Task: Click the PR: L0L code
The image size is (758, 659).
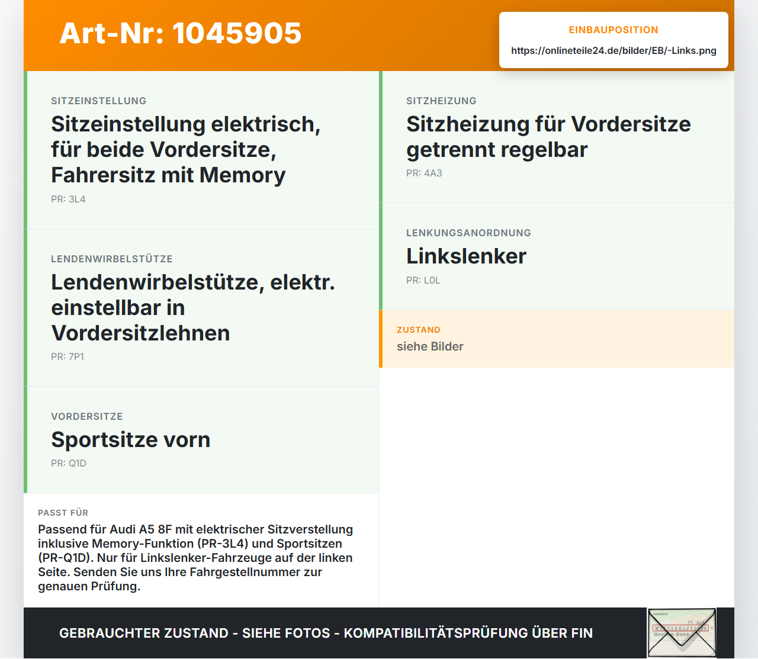Action: pyautogui.click(x=423, y=280)
